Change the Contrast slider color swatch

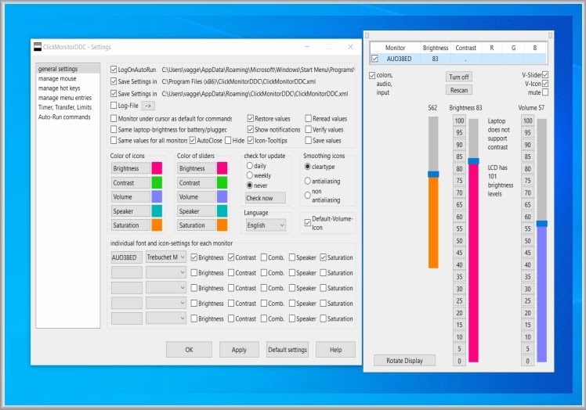[222, 182]
